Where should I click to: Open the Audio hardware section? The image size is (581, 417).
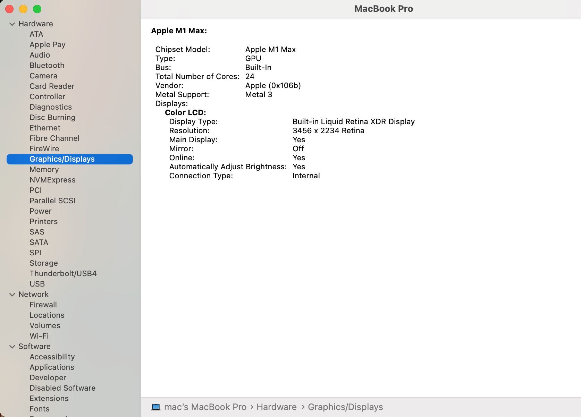tap(40, 55)
